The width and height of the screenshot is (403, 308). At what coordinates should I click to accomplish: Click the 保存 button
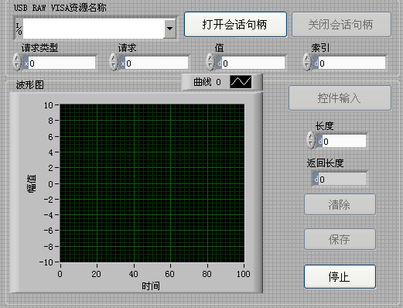pos(340,239)
